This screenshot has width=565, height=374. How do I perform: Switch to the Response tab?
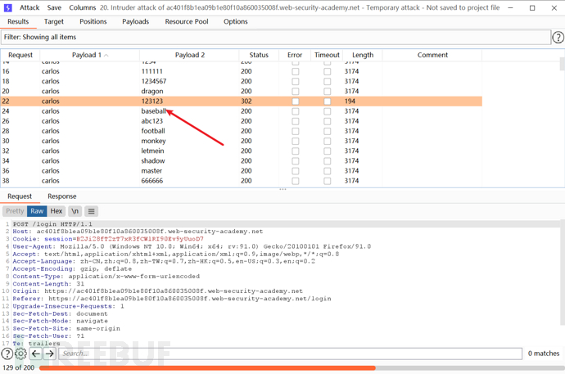pyautogui.click(x=61, y=196)
